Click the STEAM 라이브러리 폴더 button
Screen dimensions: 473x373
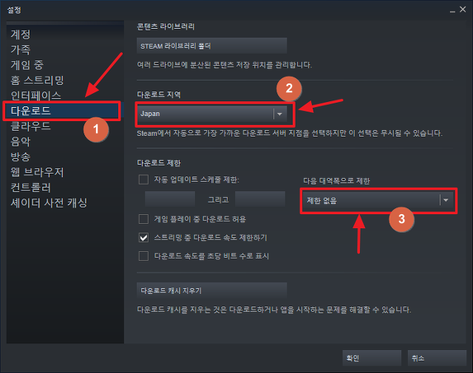coord(211,46)
